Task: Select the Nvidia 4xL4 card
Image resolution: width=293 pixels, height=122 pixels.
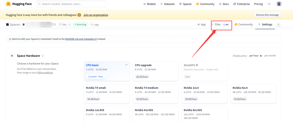Action: point(254,94)
